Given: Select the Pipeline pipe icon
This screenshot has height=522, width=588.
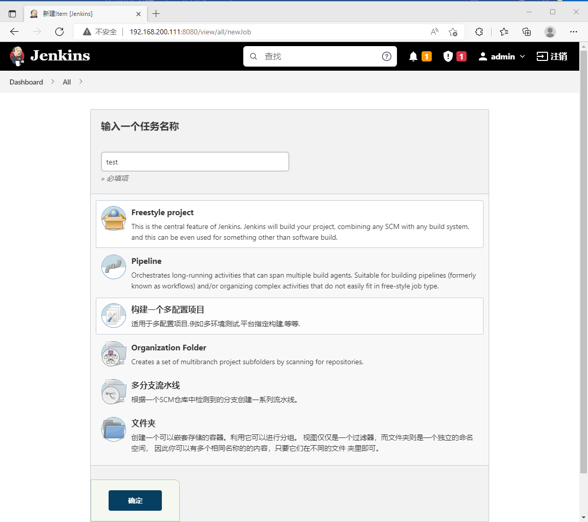Looking at the screenshot, I should tap(114, 267).
